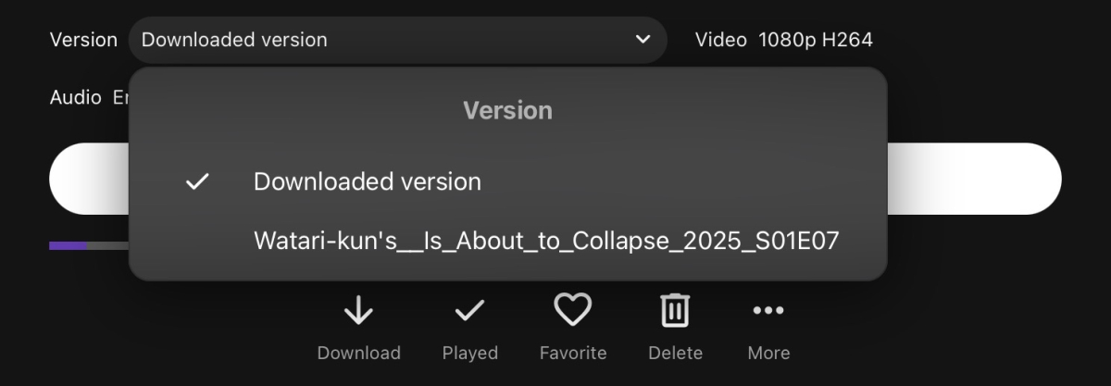Click the purple playback progress bar
The height and width of the screenshot is (386, 1111).
coord(69,245)
